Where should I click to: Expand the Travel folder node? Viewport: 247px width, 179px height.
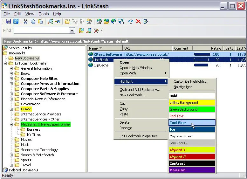click(11, 165)
